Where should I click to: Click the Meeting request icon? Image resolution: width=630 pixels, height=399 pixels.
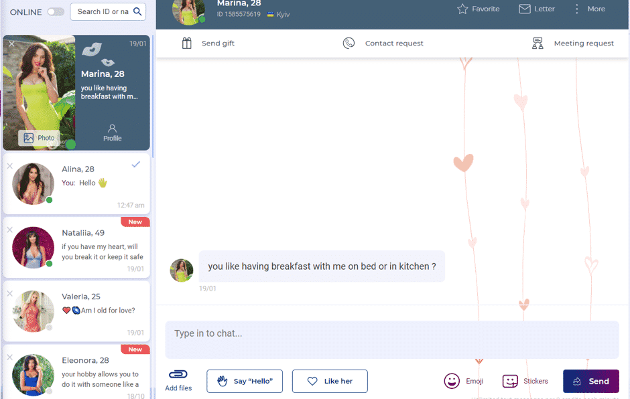point(538,43)
